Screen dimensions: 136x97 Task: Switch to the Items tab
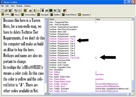coord(15,15)
